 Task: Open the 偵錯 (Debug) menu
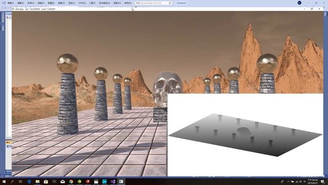61,3
